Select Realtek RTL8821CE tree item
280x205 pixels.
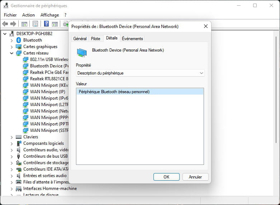[49, 79]
